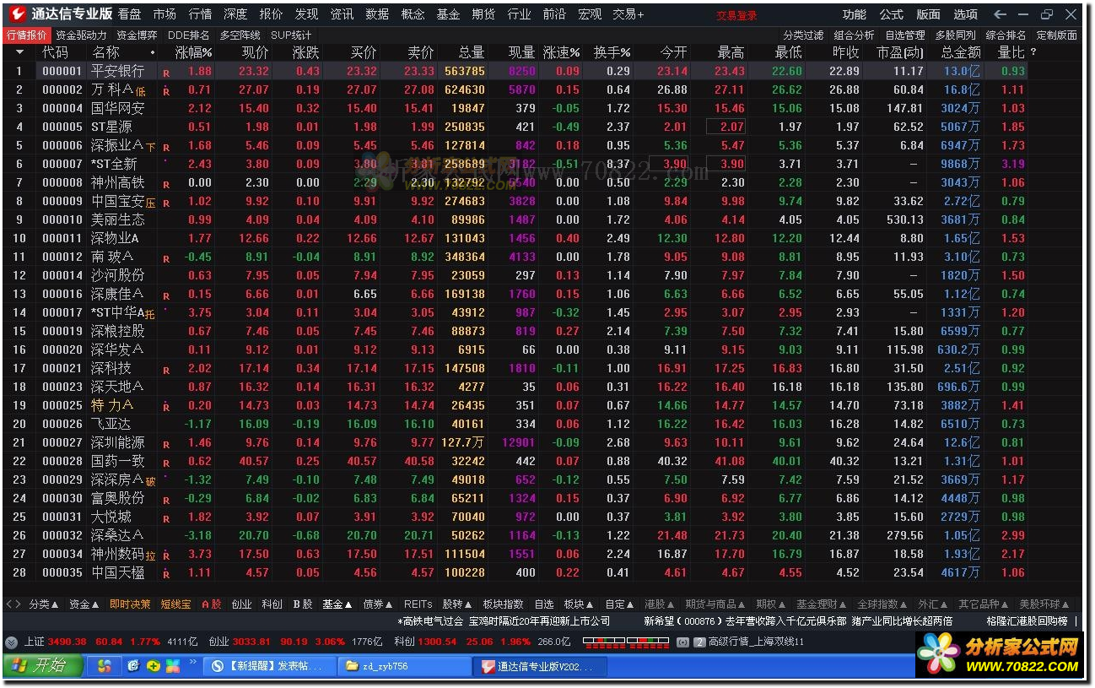Click the 组合分析 button
This screenshot has height=688, width=1095.
tap(854, 35)
